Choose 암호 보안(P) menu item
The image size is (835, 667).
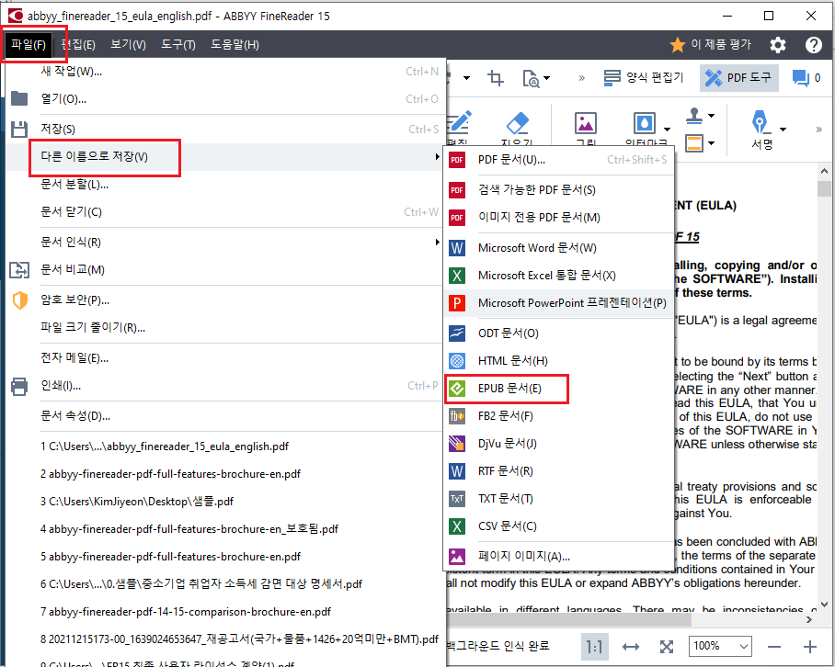(x=224, y=300)
